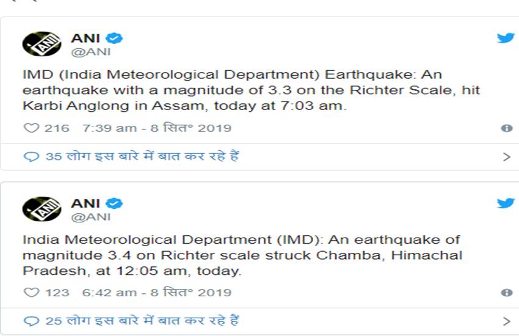Open the @ANI handle on second tweet
Viewport: 519px width, 336px height.
(x=91, y=216)
